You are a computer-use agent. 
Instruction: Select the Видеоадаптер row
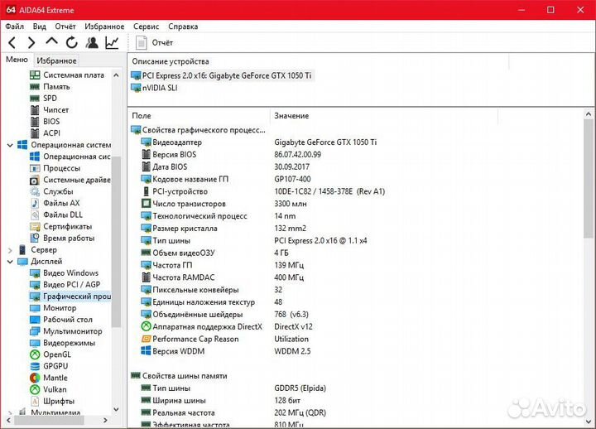[x=258, y=142]
